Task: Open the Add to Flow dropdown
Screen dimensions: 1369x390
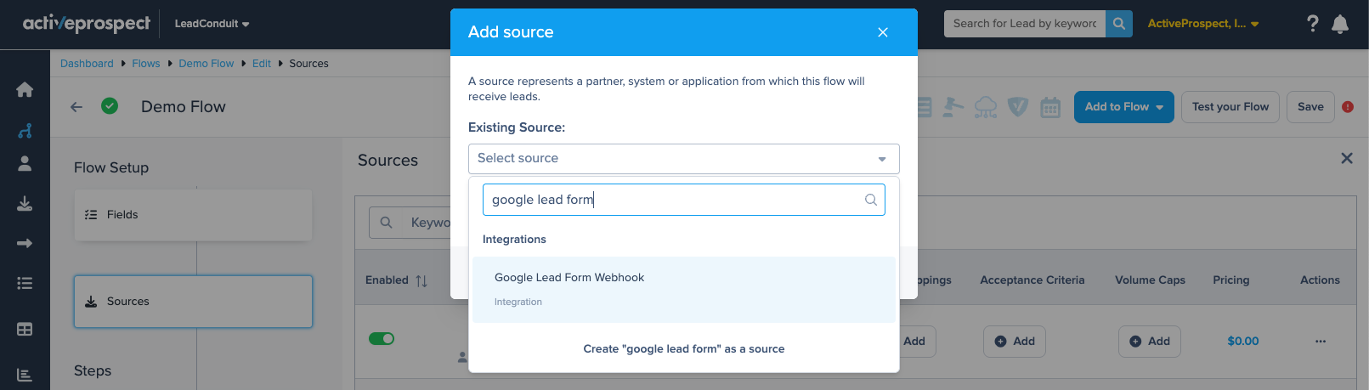Action: 1123,107
